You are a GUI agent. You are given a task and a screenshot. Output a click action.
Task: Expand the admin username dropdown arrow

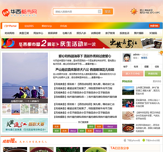(x=141, y=55)
